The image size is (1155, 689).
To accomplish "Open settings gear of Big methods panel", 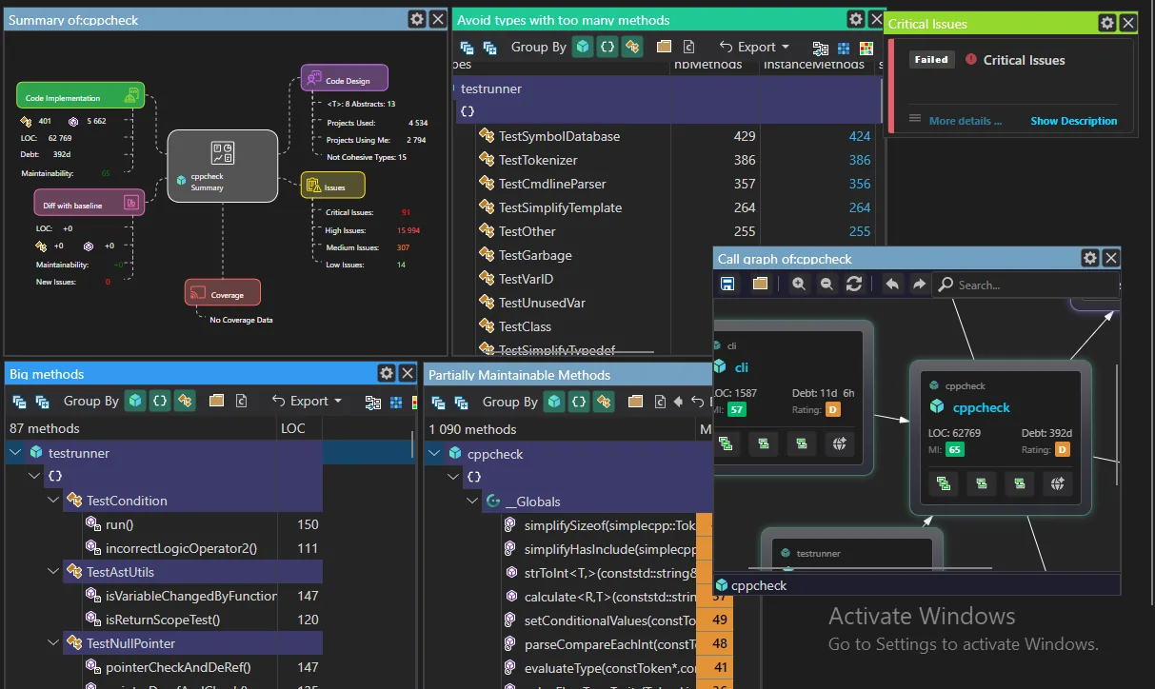I will 386,373.
